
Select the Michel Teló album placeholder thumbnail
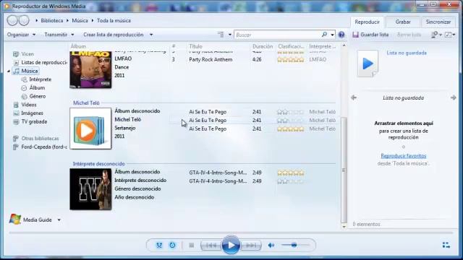click(x=90, y=129)
